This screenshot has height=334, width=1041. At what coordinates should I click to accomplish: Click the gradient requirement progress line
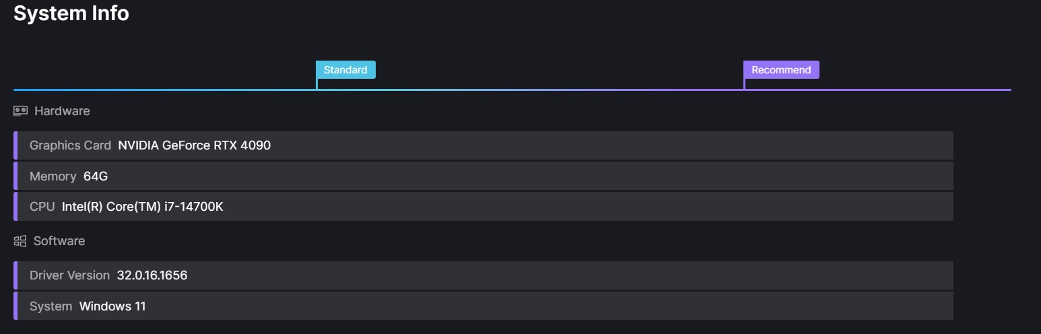point(512,90)
